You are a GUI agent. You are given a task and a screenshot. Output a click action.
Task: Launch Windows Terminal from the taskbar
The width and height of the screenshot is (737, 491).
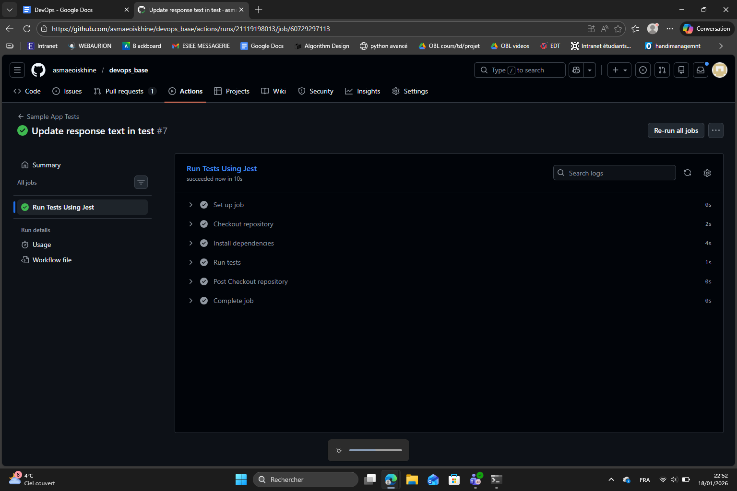(x=496, y=479)
